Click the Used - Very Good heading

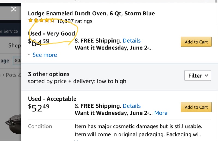(x=52, y=33)
